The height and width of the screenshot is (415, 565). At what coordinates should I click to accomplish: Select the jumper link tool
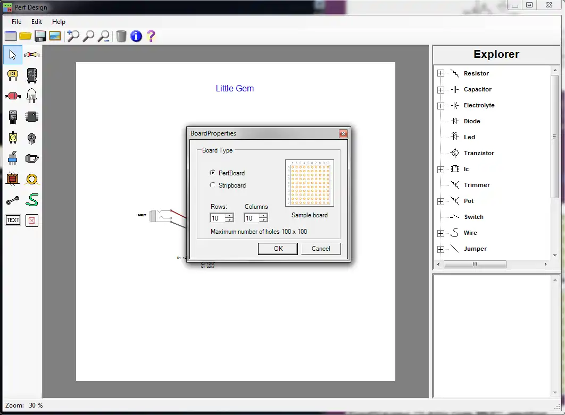point(13,200)
